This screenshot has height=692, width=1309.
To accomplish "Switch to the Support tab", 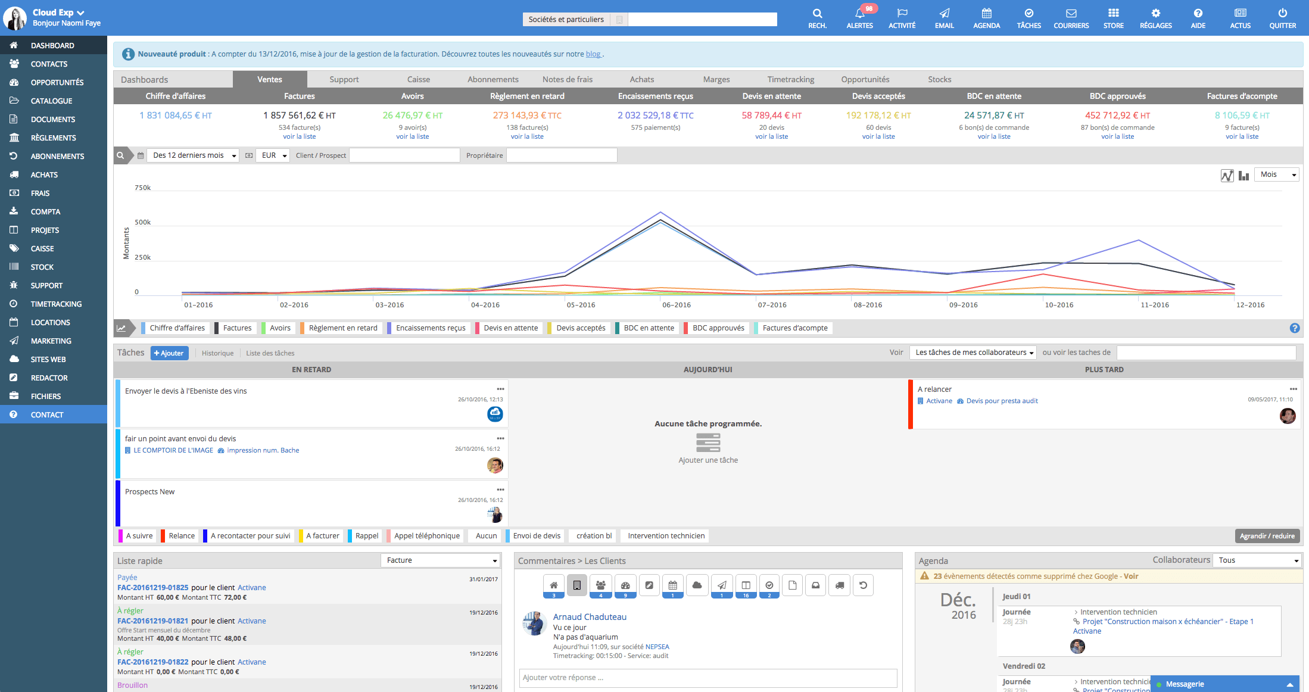I will pos(344,79).
